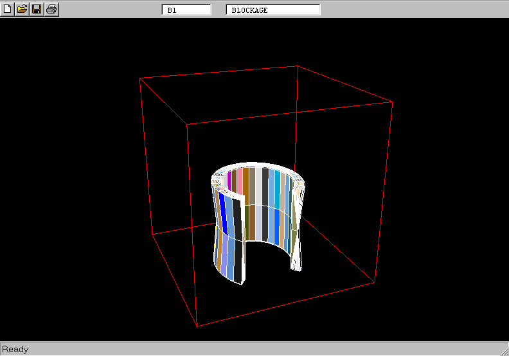Click the bottom front corner of red box

pos(196,326)
